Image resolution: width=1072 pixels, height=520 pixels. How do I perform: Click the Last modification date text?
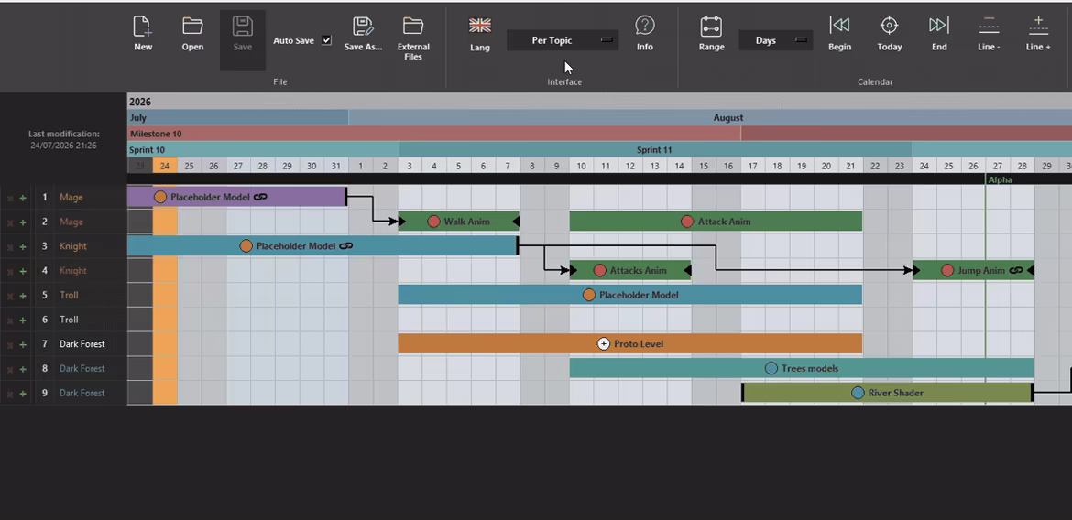[x=63, y=146]
